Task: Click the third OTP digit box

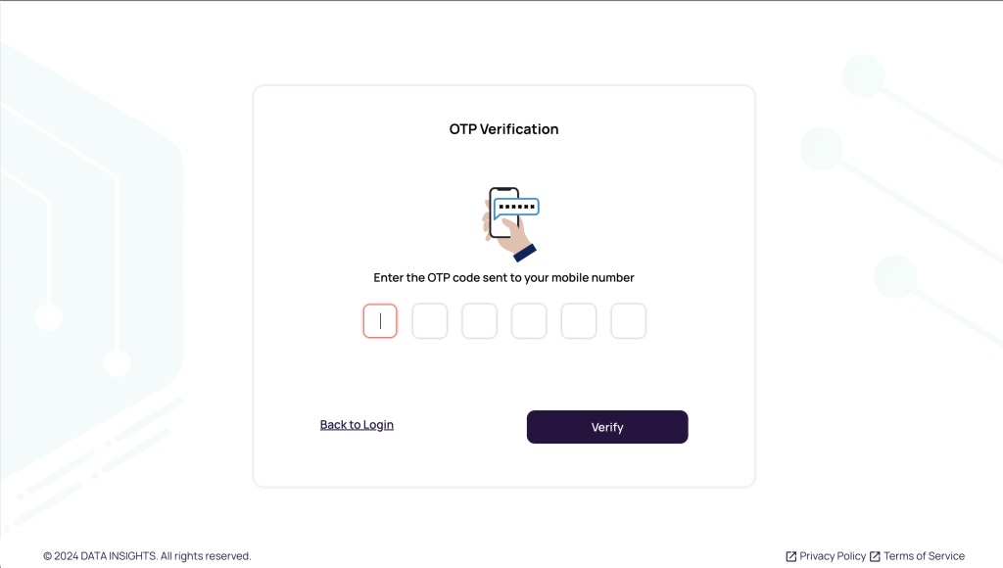Action: pyautogui.click(x=479, y=320)
